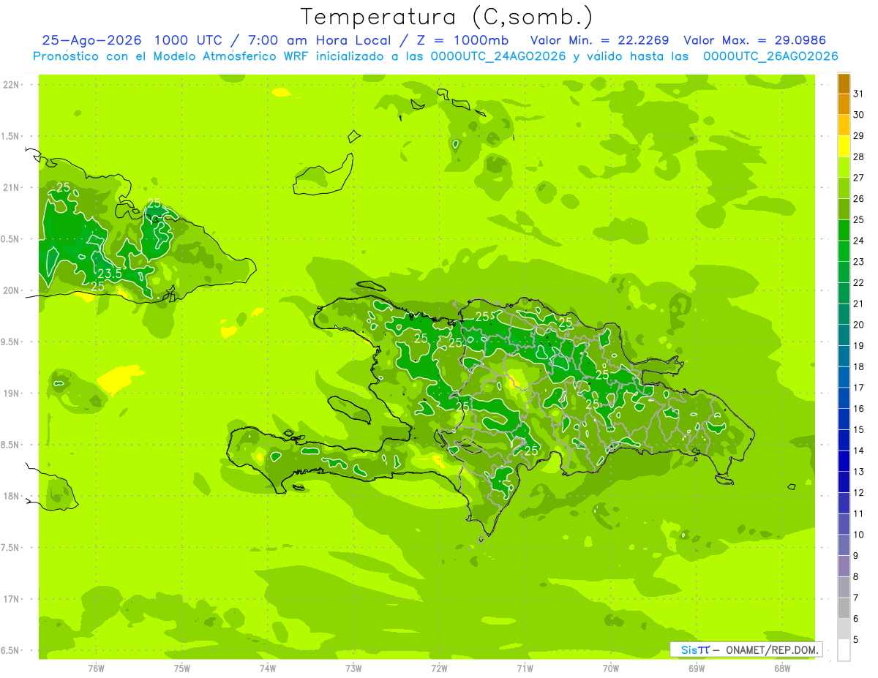Image resolution: width=878 pixels, height=678 pixels.
Task: Click the white swatch below legend value 5
Action: pos(844,650)
